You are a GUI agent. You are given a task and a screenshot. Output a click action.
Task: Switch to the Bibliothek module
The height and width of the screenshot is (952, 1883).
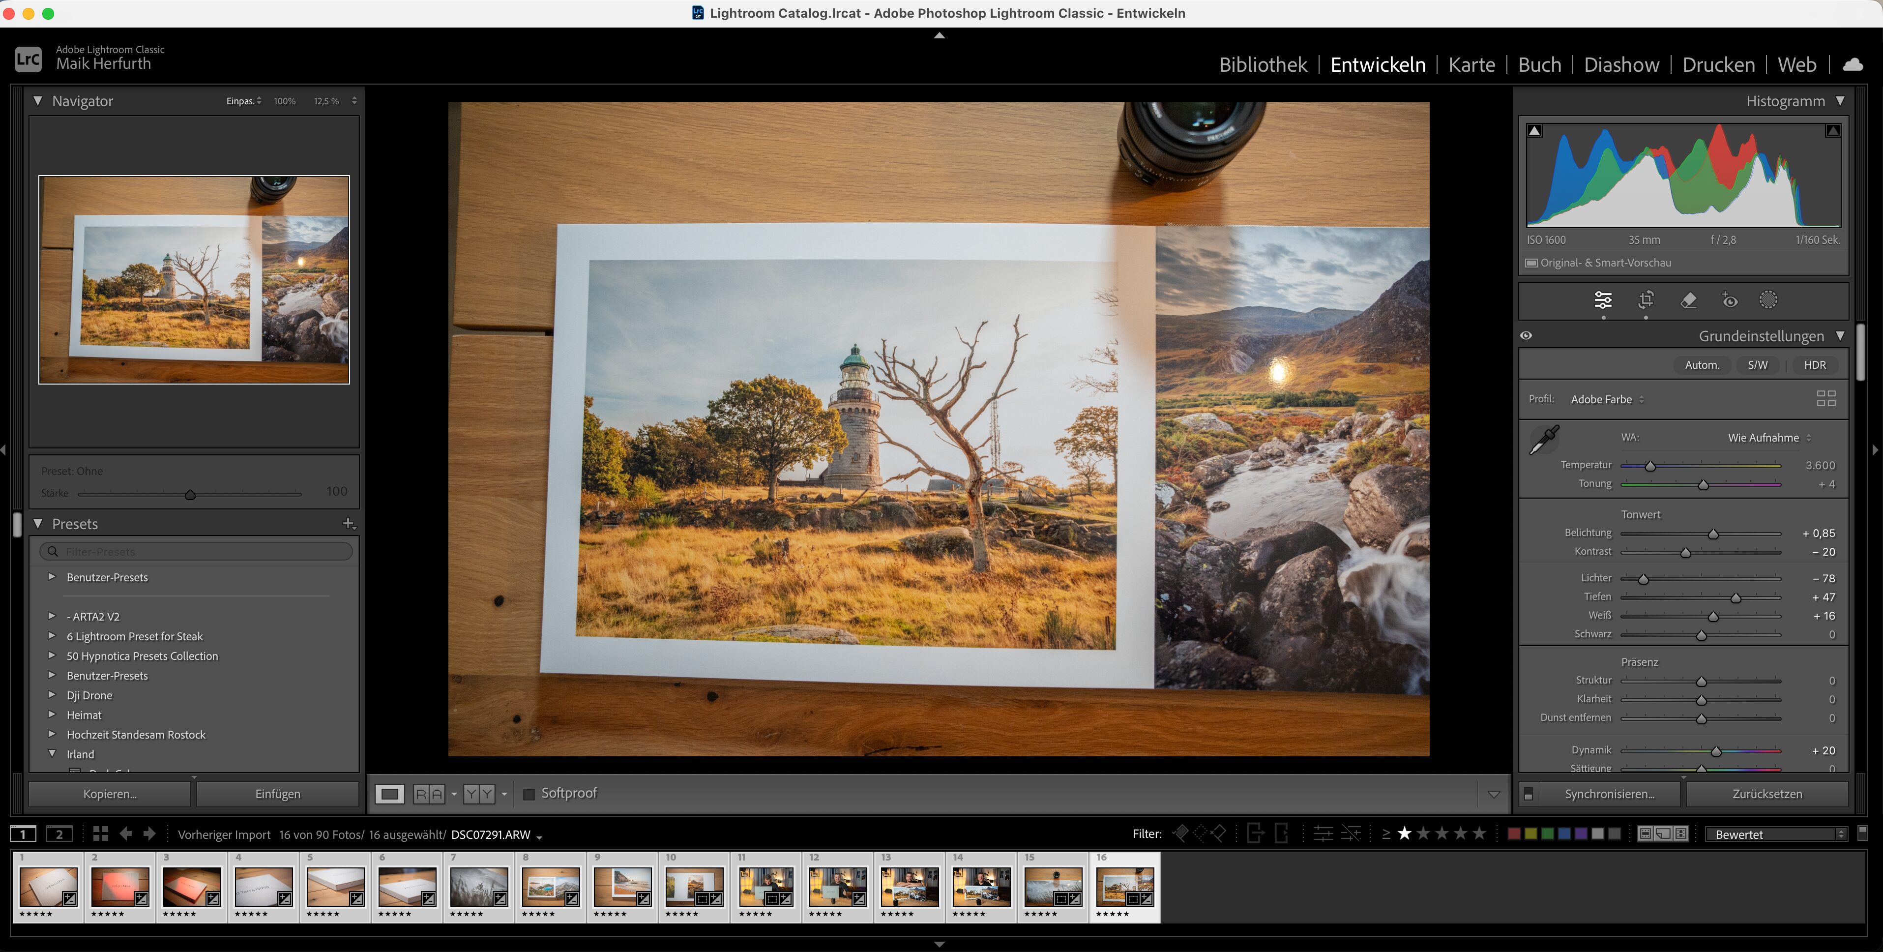[x=1263, y=64]
